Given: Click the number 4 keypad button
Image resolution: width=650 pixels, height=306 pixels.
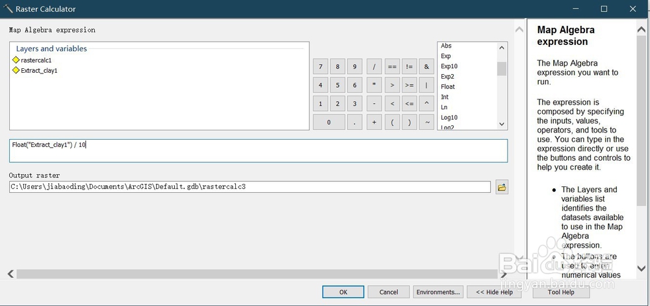Looking at the screenshot, I should tap(320, 85).
